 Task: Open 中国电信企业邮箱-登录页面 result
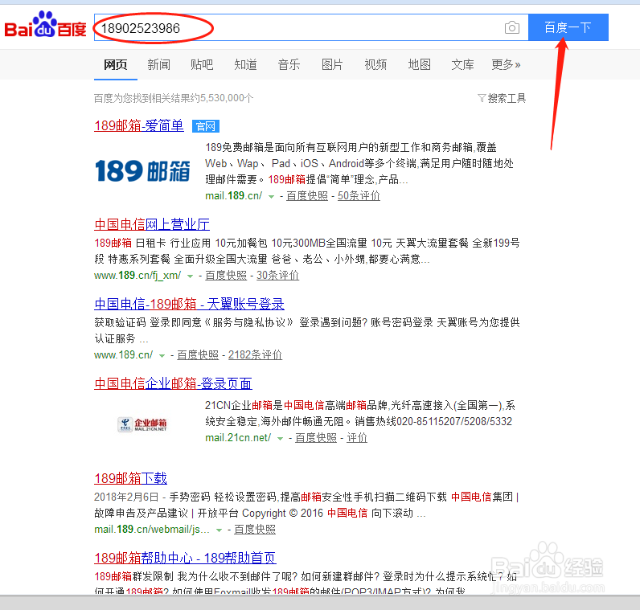click(x=173, y=383)
